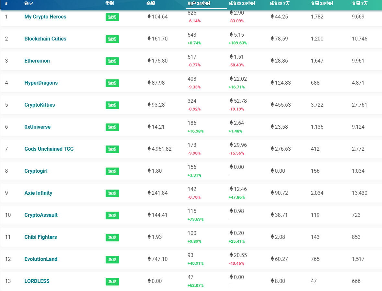Click the Ethereum icon beside balance 93.28
Viewport: 382px width, 291px height.
coord(149,104)
